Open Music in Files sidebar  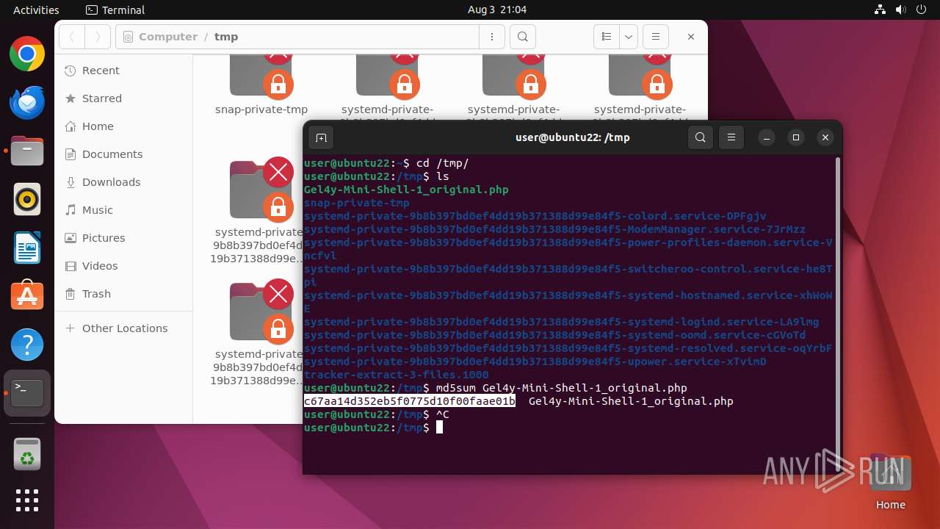pos(123,210)
